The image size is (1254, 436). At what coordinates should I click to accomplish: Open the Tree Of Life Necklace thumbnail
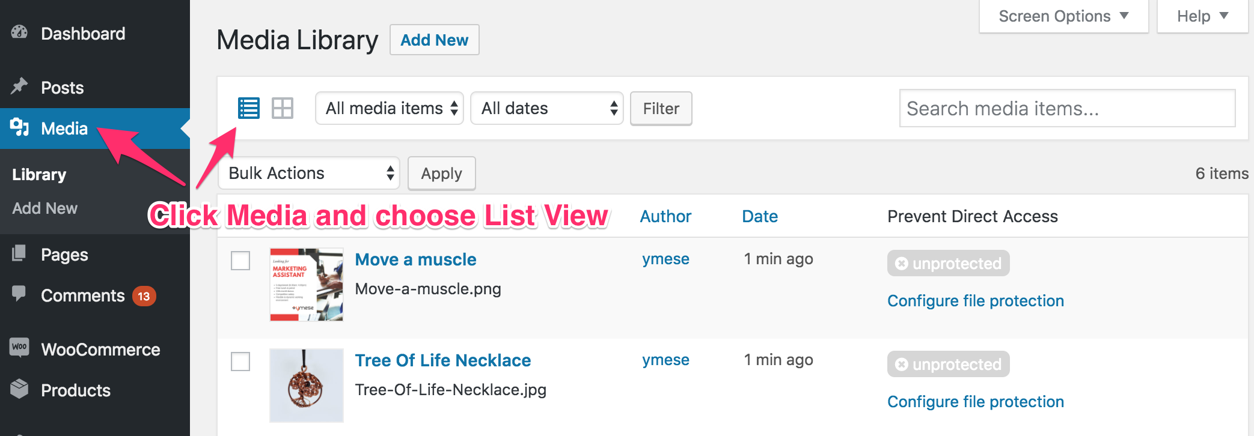pos(307,386)
